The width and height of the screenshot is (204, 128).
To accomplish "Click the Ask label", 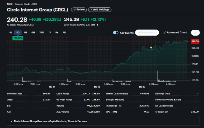I will click(9, 112).
